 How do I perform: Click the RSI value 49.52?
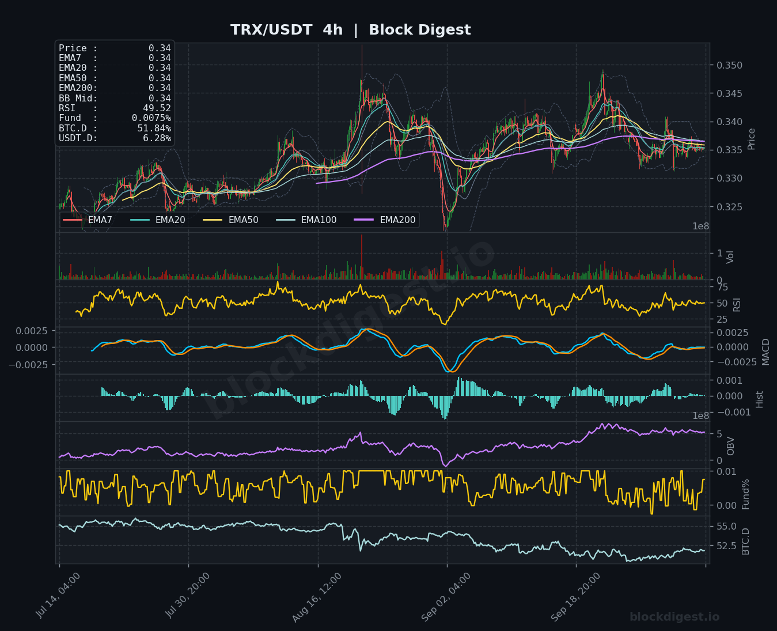pos(157,108)
